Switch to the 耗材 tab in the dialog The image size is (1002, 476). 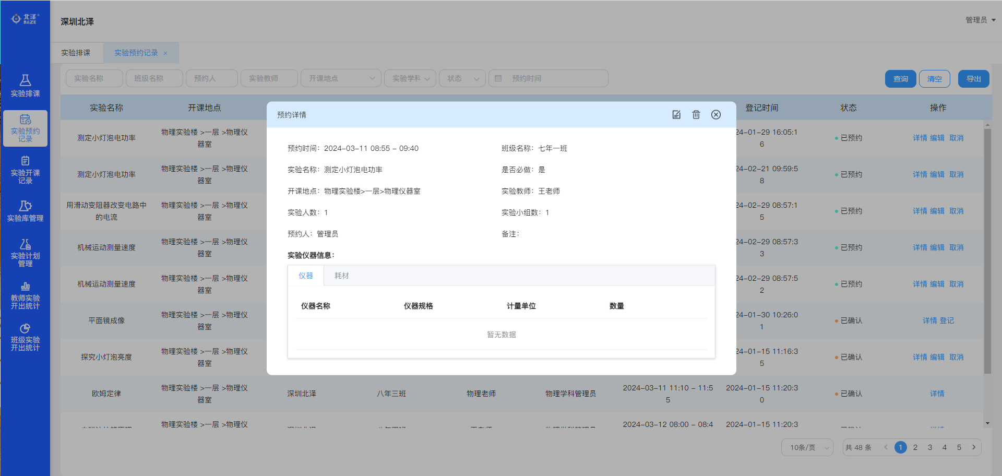click(x=342, y=276)
